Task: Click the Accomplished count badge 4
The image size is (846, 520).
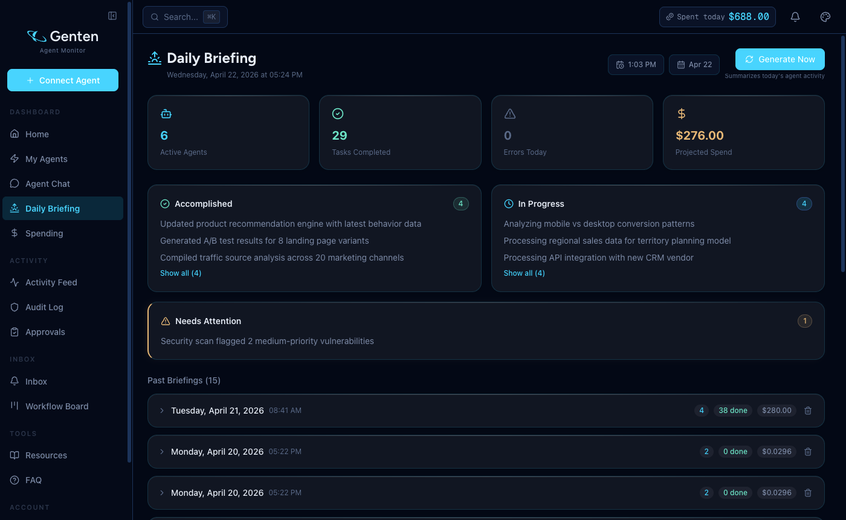Action: [460, 204]
